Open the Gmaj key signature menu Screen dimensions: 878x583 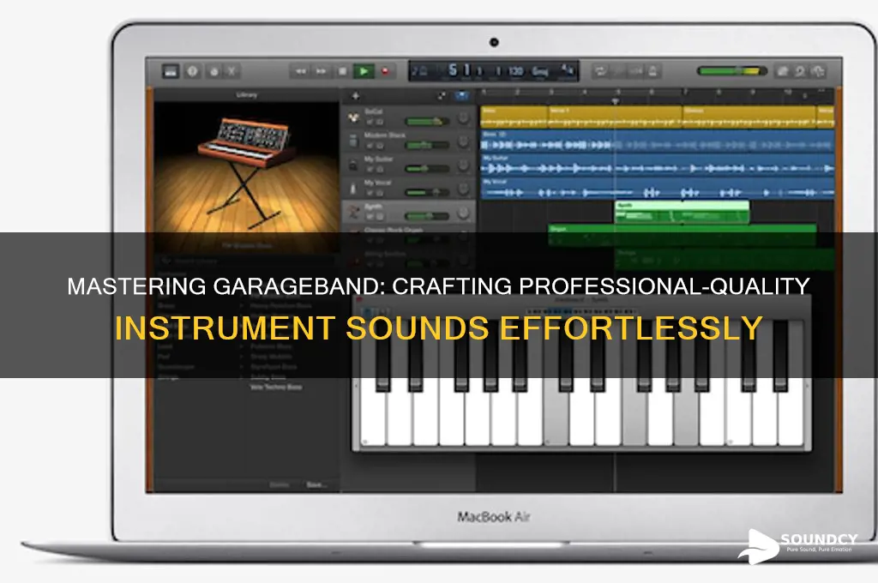pyautogui.click(x=540, y=71)
